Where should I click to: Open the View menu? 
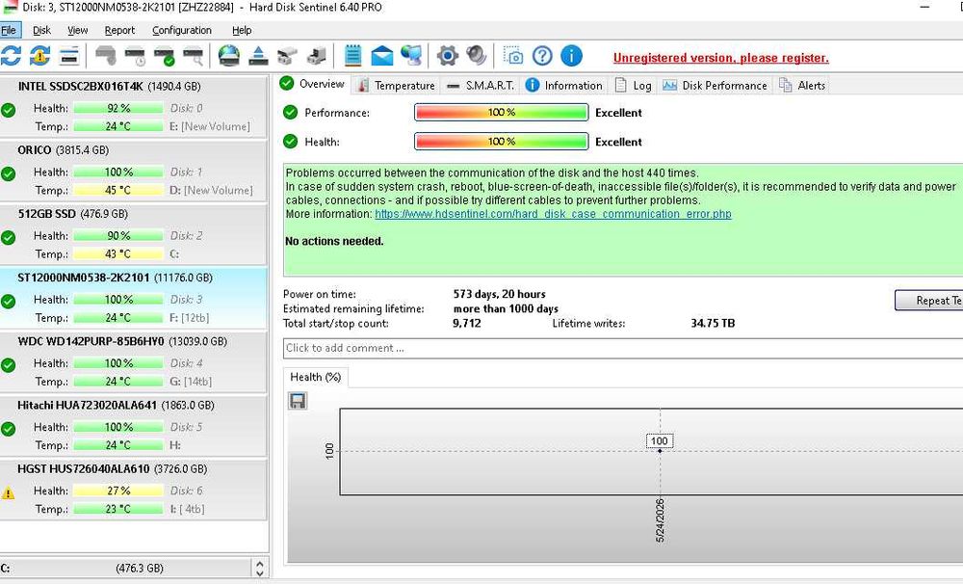77,30
